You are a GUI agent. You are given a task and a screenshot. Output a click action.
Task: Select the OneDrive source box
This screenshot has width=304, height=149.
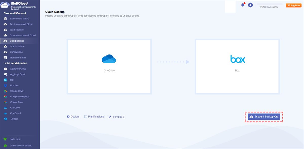pyautogui.click(x=109, y=67)
